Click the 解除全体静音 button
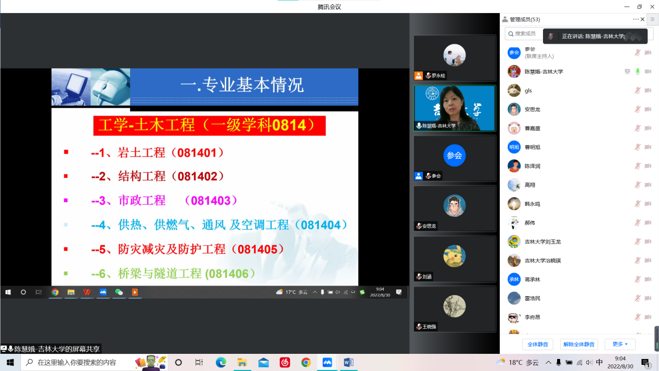This screenshot has width=659, height=371. (579, 344)
